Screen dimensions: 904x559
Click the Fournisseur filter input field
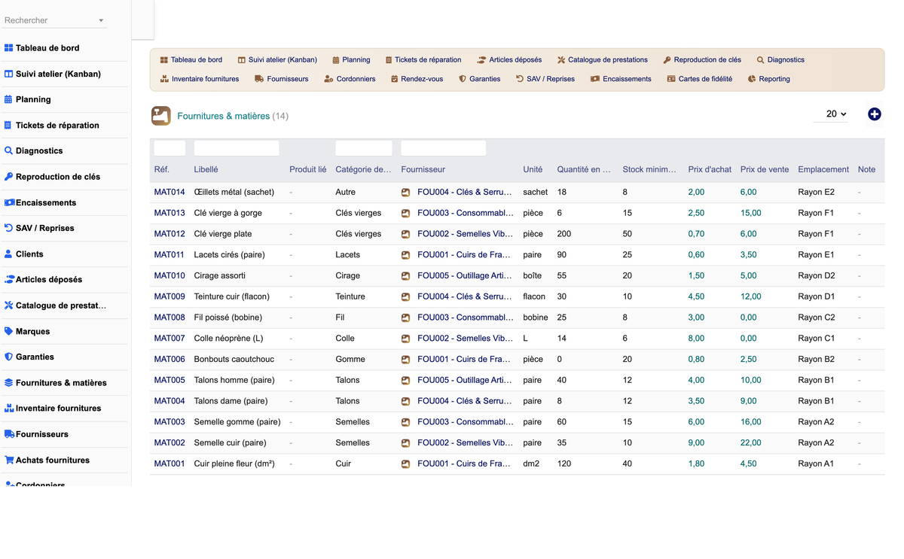tap(444, 148)
